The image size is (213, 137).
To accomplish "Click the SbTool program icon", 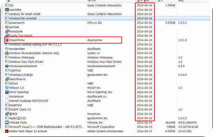I will 7,83.
